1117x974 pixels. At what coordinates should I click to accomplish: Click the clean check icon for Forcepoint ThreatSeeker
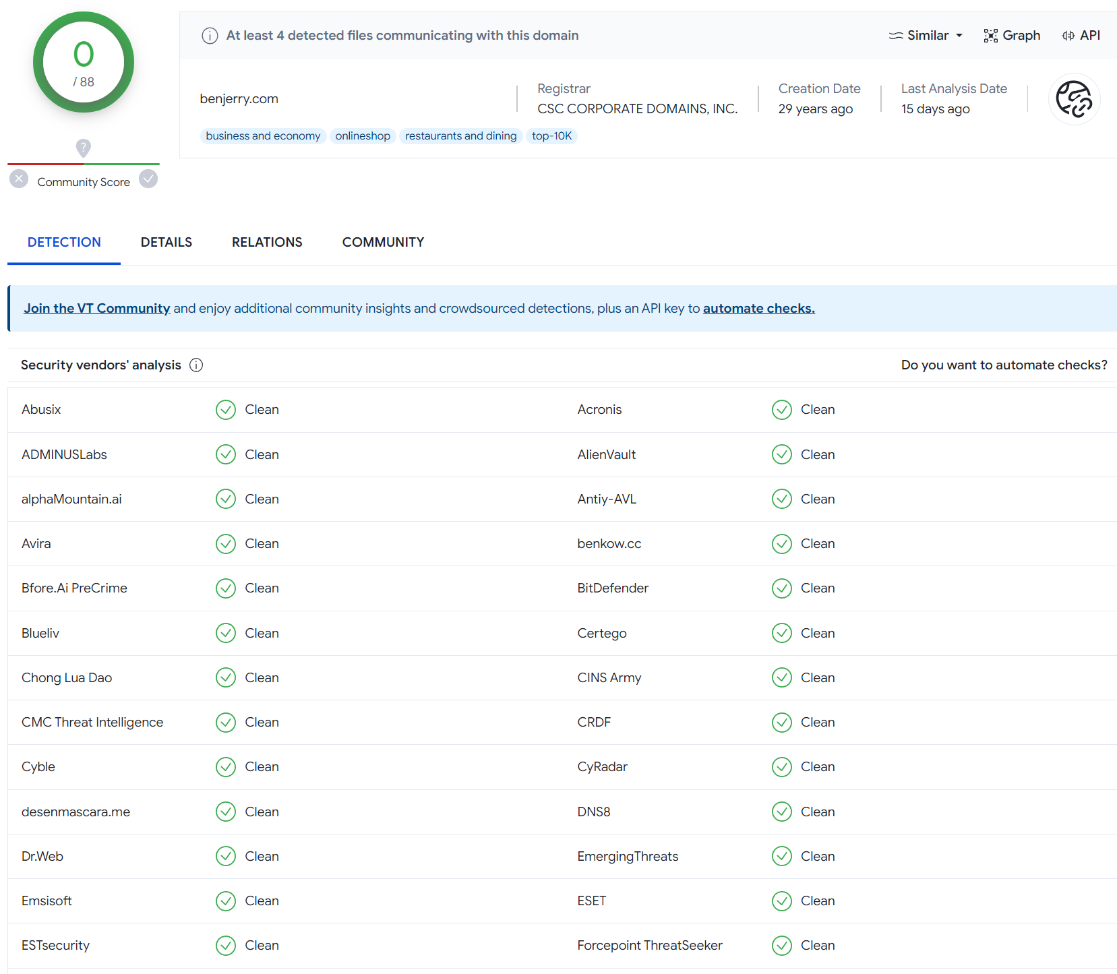(782, 946)
